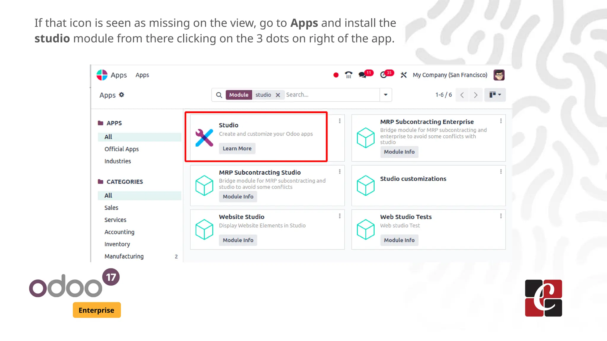Image resolution: width=607 pixels, height=341 pixels.
Task: Open the Apps menu item in navbar
Action: (142, 75)
